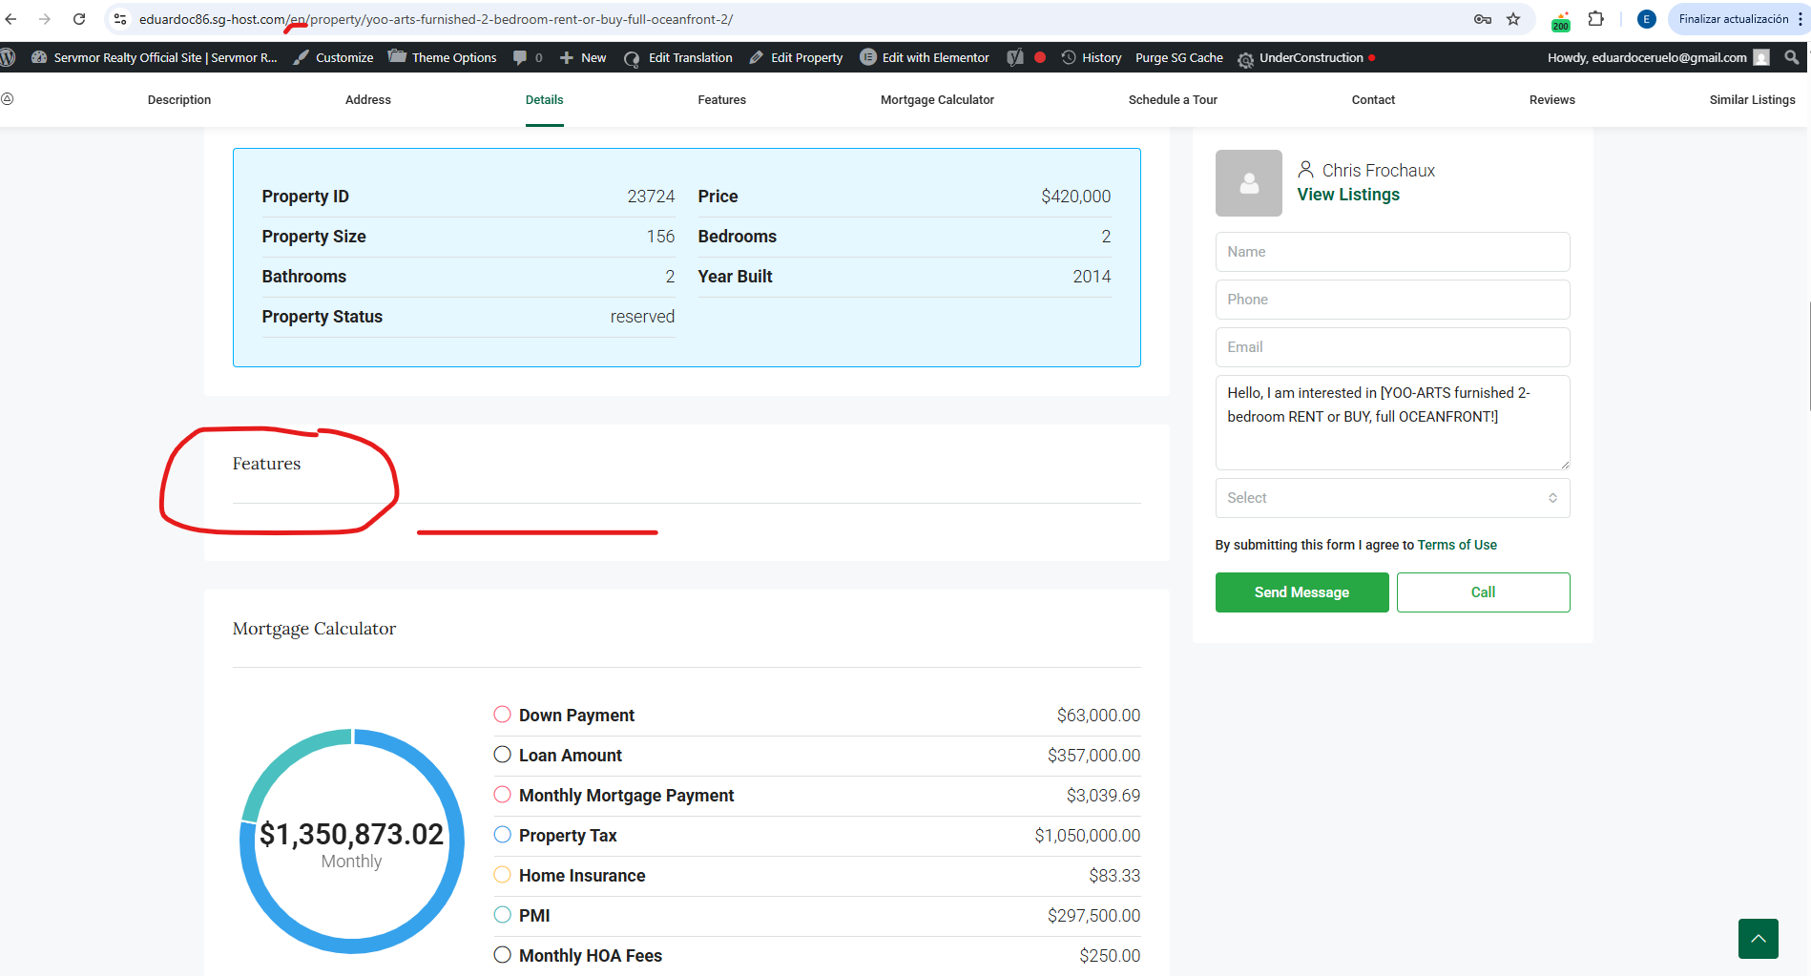Go to the Schedule a Tour tab
Image resolution: width=1811 pixels, height=976 pixels.
(1172, 100)
